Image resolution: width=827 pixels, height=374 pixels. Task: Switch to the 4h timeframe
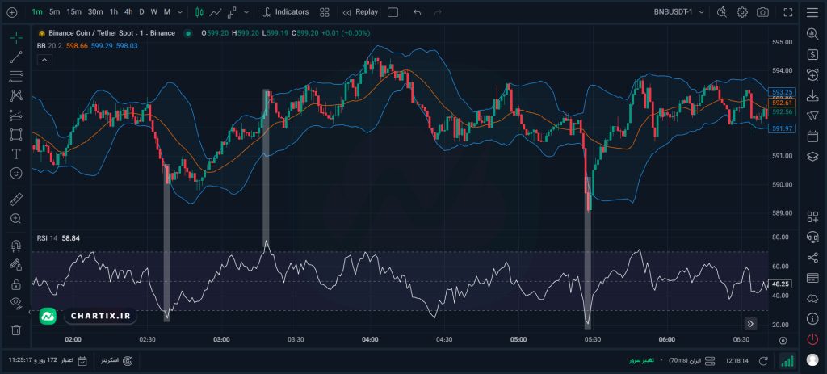(128, 12)
